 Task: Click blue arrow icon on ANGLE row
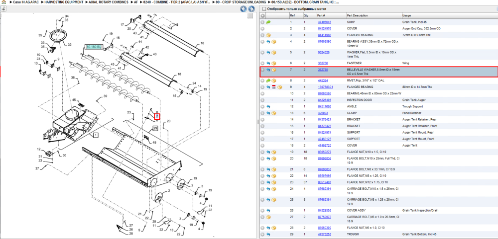268,106
